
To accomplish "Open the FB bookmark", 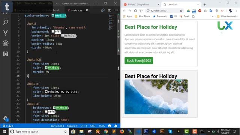I will click(x=173, y=16).
